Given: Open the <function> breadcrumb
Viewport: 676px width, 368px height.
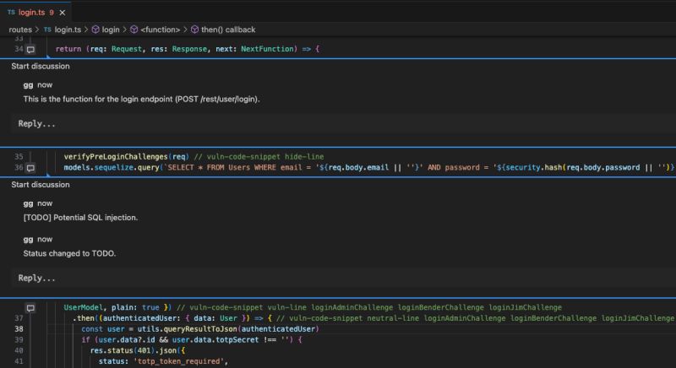Looking at the screenshot, I should (160, 30).
